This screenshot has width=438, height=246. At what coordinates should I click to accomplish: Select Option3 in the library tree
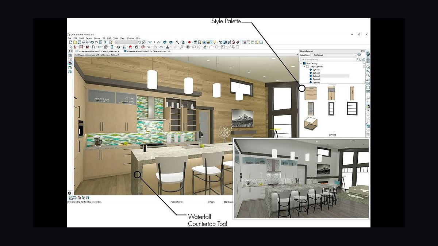[x=316, y=76]
